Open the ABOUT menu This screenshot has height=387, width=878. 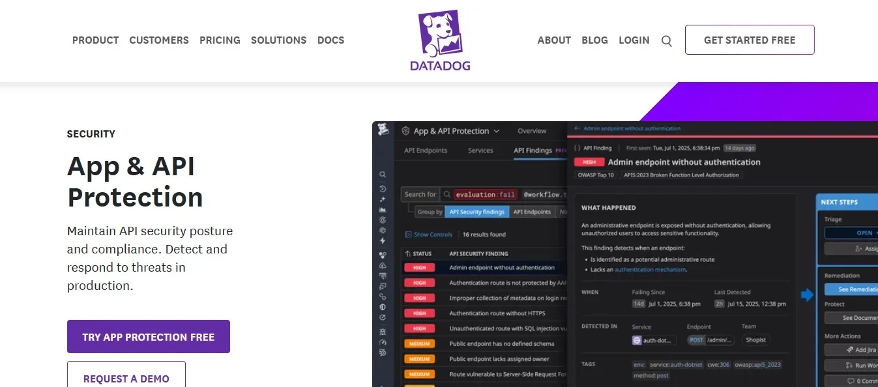[x=554, y=40]
